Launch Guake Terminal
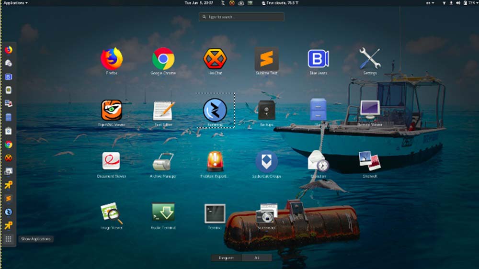The width and height of the screenshot is (479, 269). pyautogui.click(x=163, y=213)
